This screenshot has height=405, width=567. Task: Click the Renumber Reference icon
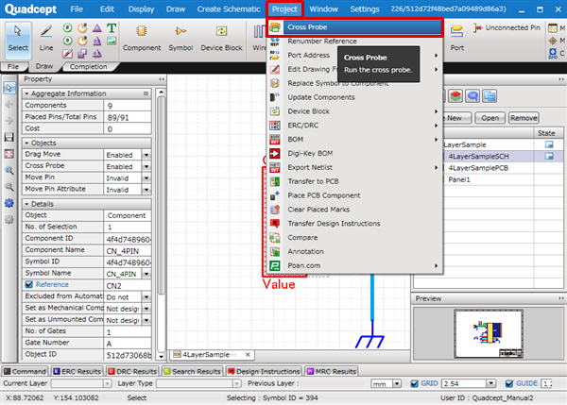click(275, 42)
